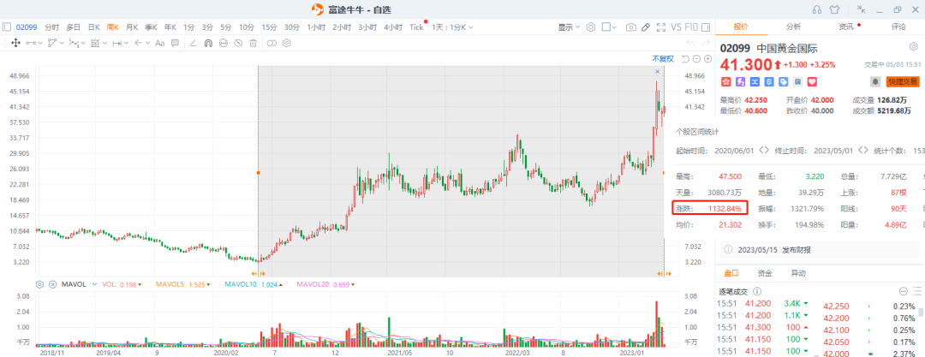Click the purple lightning badge icon
This screenshot has width=925, height=357.
(740, 81)
